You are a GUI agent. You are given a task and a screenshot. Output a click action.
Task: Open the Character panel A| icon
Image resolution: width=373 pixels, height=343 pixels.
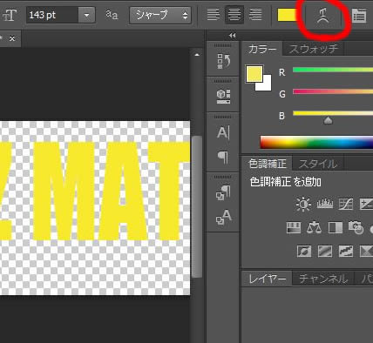tap(223, 132)
